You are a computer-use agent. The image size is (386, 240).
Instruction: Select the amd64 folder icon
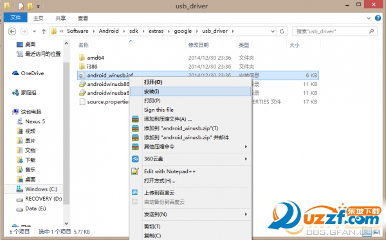click(82, 58)
